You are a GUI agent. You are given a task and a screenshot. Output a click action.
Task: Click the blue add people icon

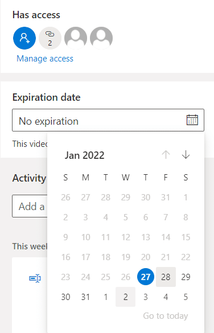pos(24,38)
